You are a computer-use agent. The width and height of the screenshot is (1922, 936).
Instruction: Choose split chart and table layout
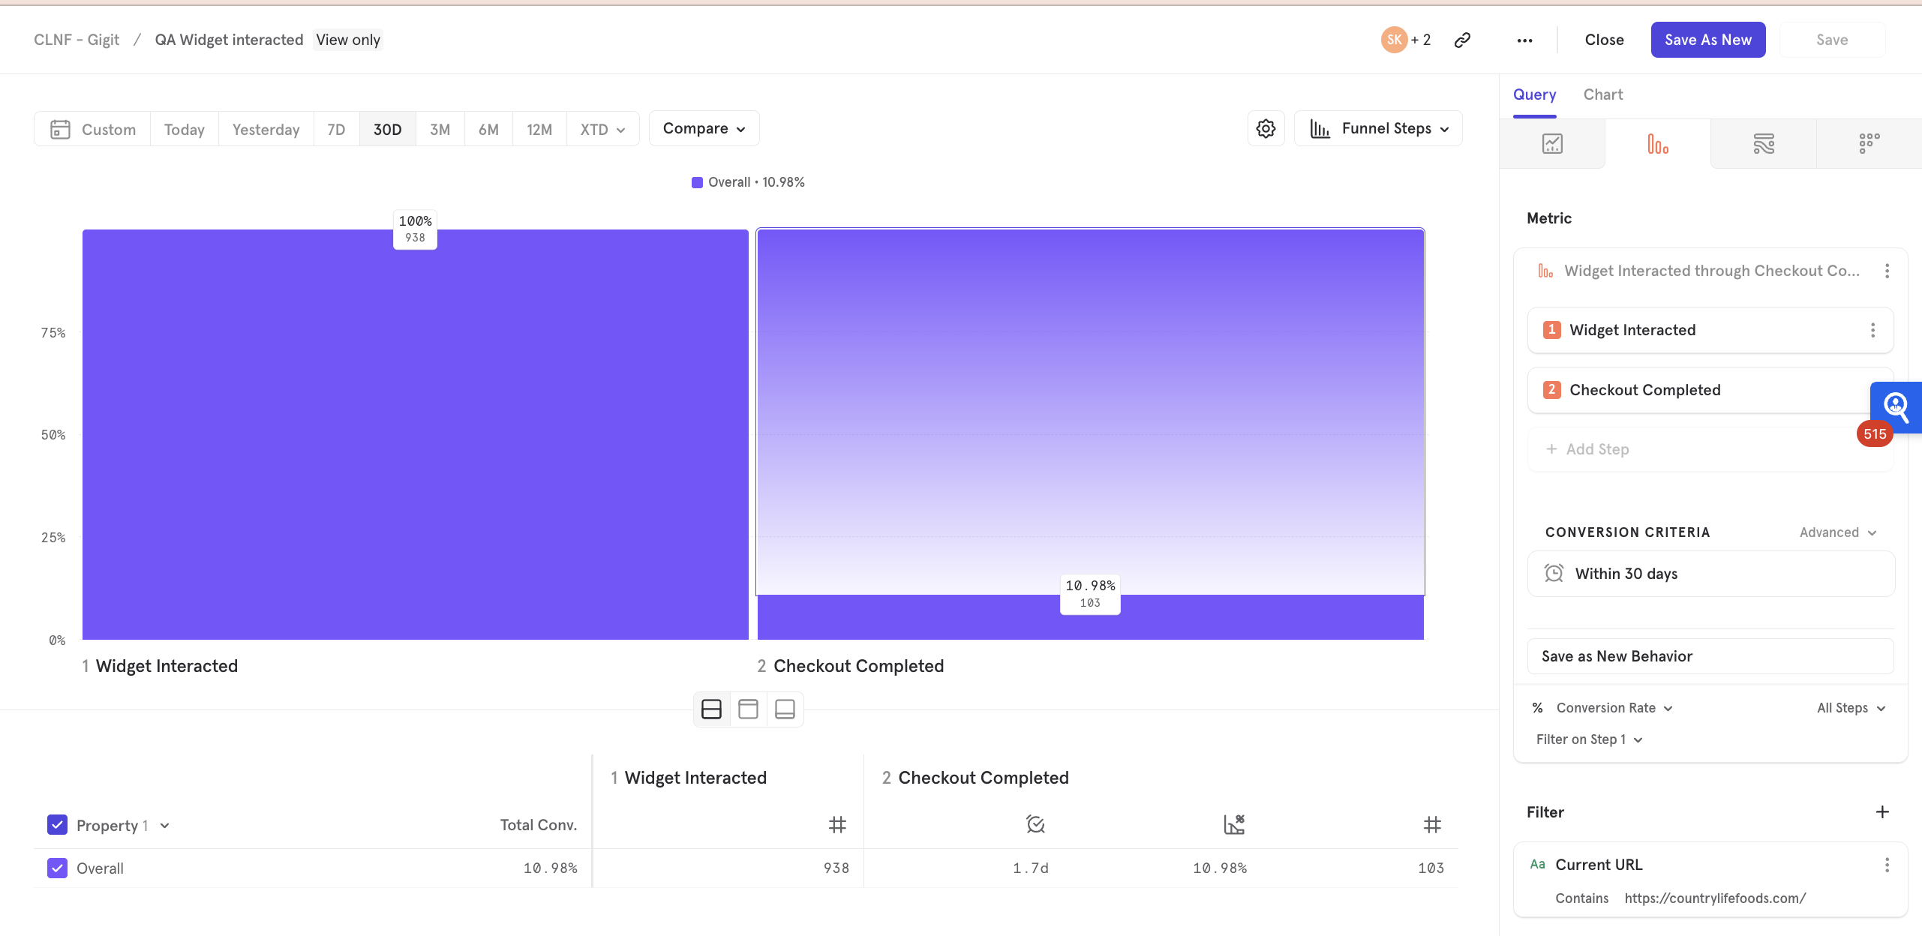point(711,709)
